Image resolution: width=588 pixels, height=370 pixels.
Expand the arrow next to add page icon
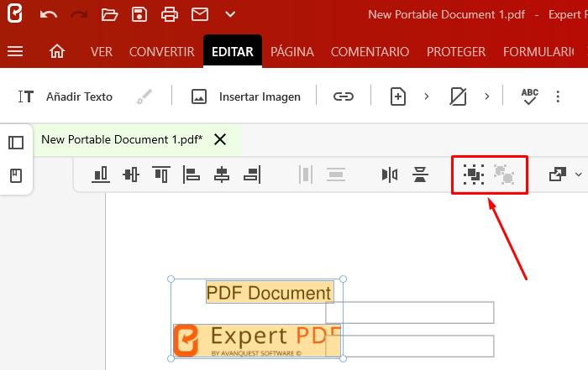point(427,96)
